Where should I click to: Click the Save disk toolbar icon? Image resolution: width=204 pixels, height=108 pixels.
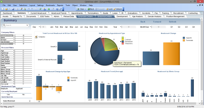pyautogui.click(x=13, y=9)
